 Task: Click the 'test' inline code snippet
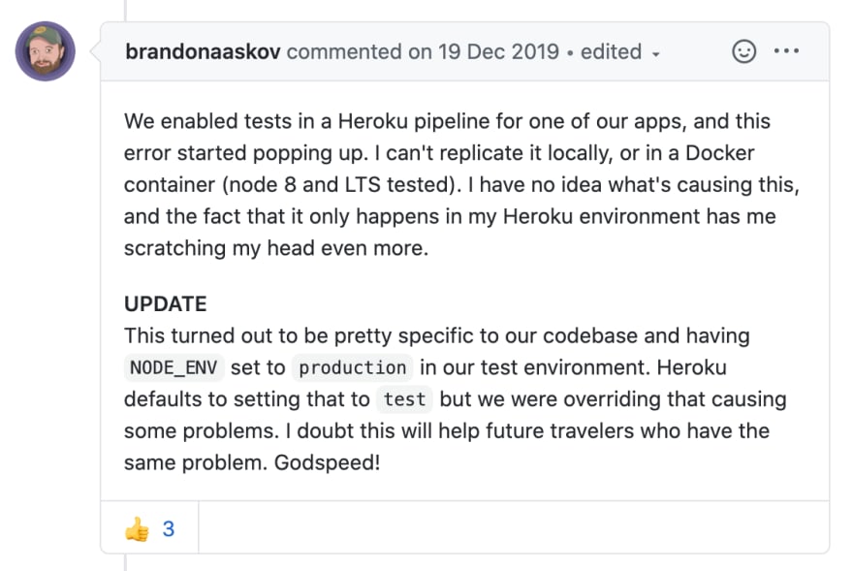[404, 399]
